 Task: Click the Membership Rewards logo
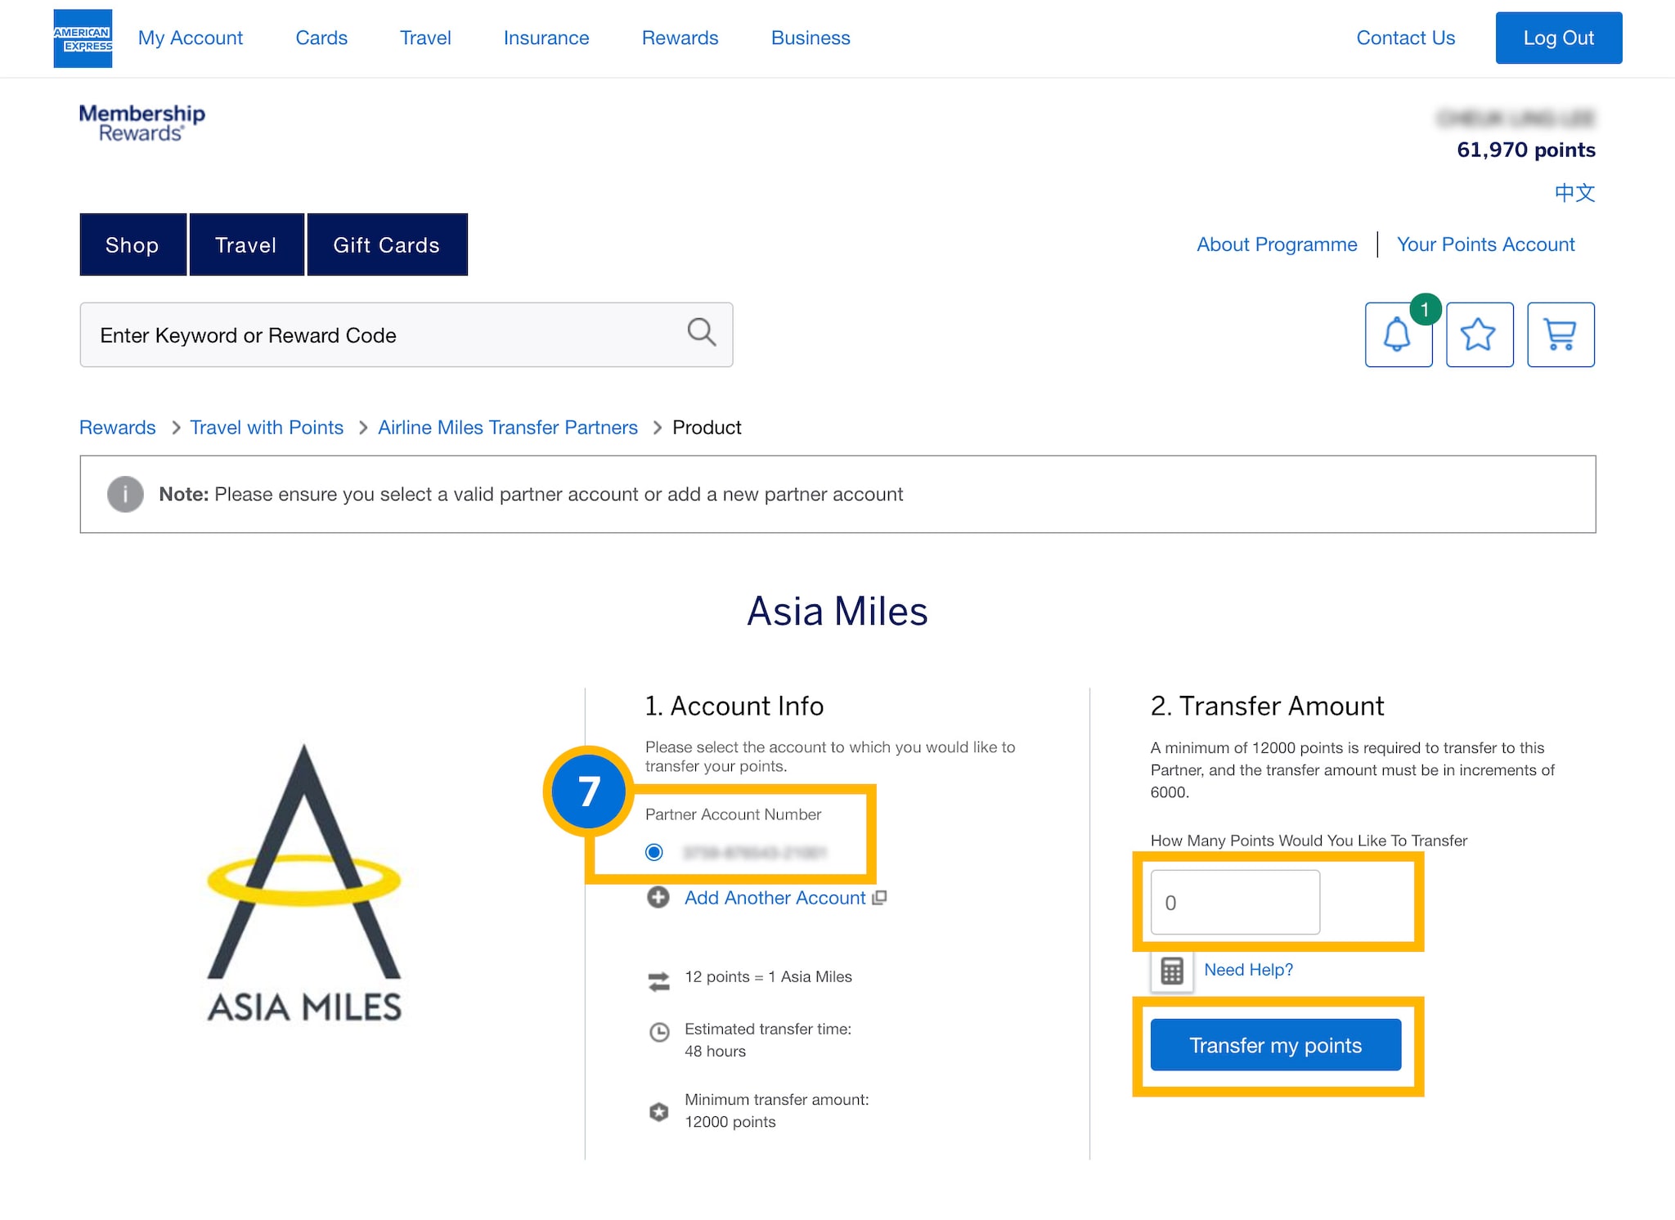142,123
